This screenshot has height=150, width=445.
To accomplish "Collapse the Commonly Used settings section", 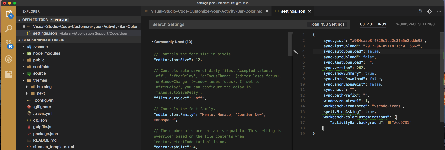I will coord(152,42).
